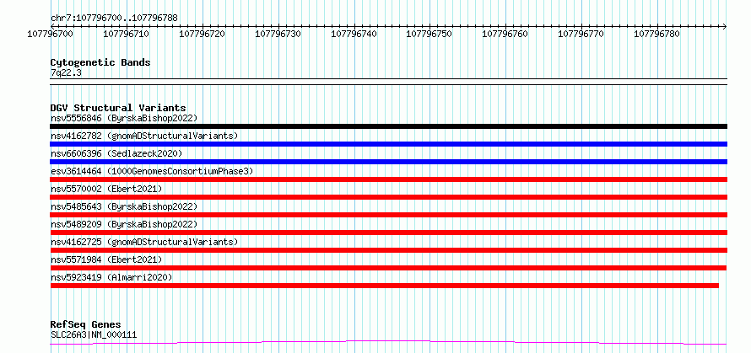Click the red nsv5571984 variant bar

point(388,268)
